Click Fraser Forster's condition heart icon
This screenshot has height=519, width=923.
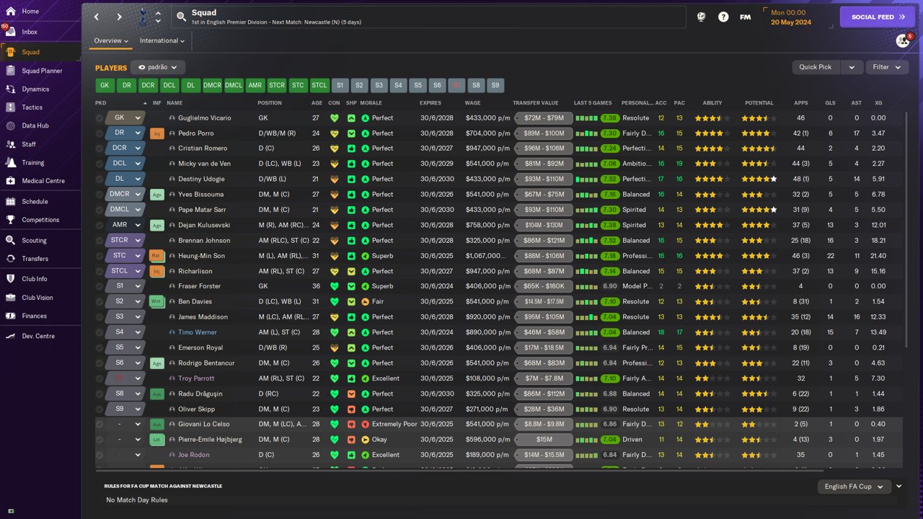334,286
